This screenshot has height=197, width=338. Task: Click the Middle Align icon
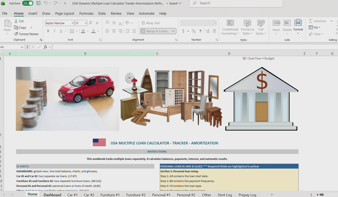(x=114, y=23)
